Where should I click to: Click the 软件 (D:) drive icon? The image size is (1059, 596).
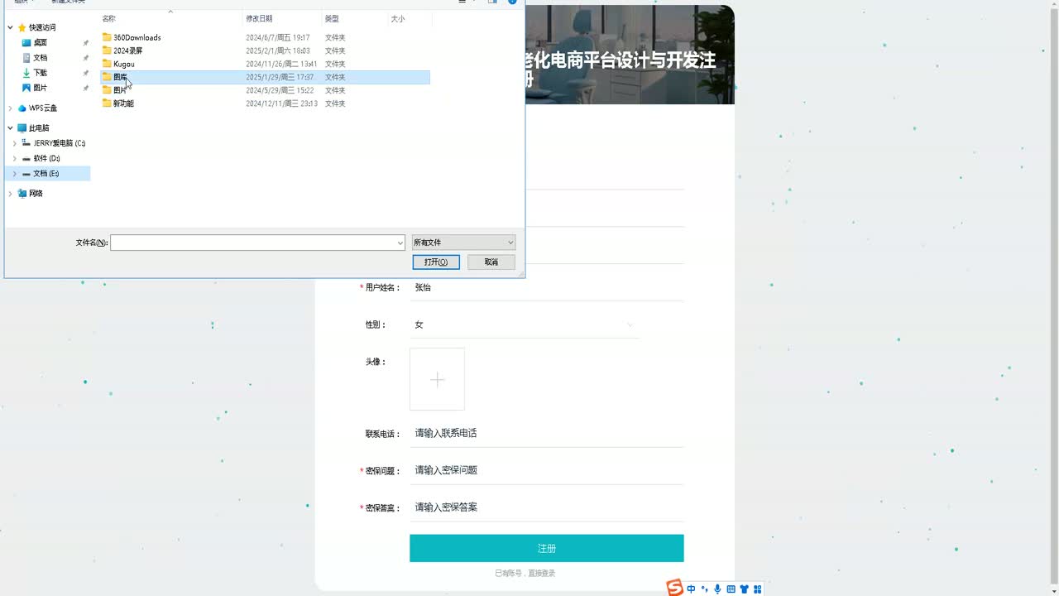[26, 158]
